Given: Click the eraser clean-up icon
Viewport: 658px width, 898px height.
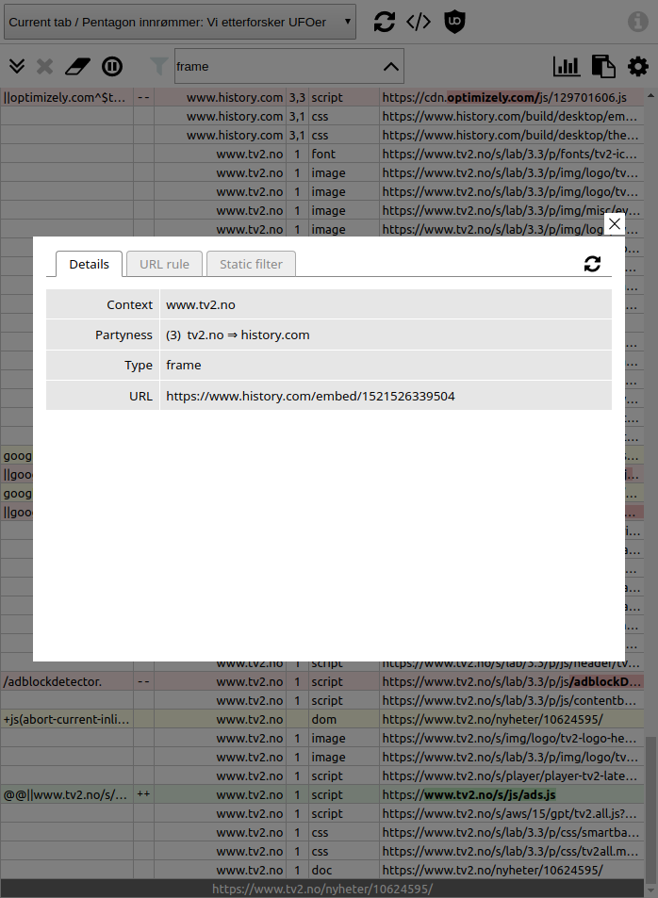Looking at the screenshot, I should pyautogui.click(x=77, y=67).
